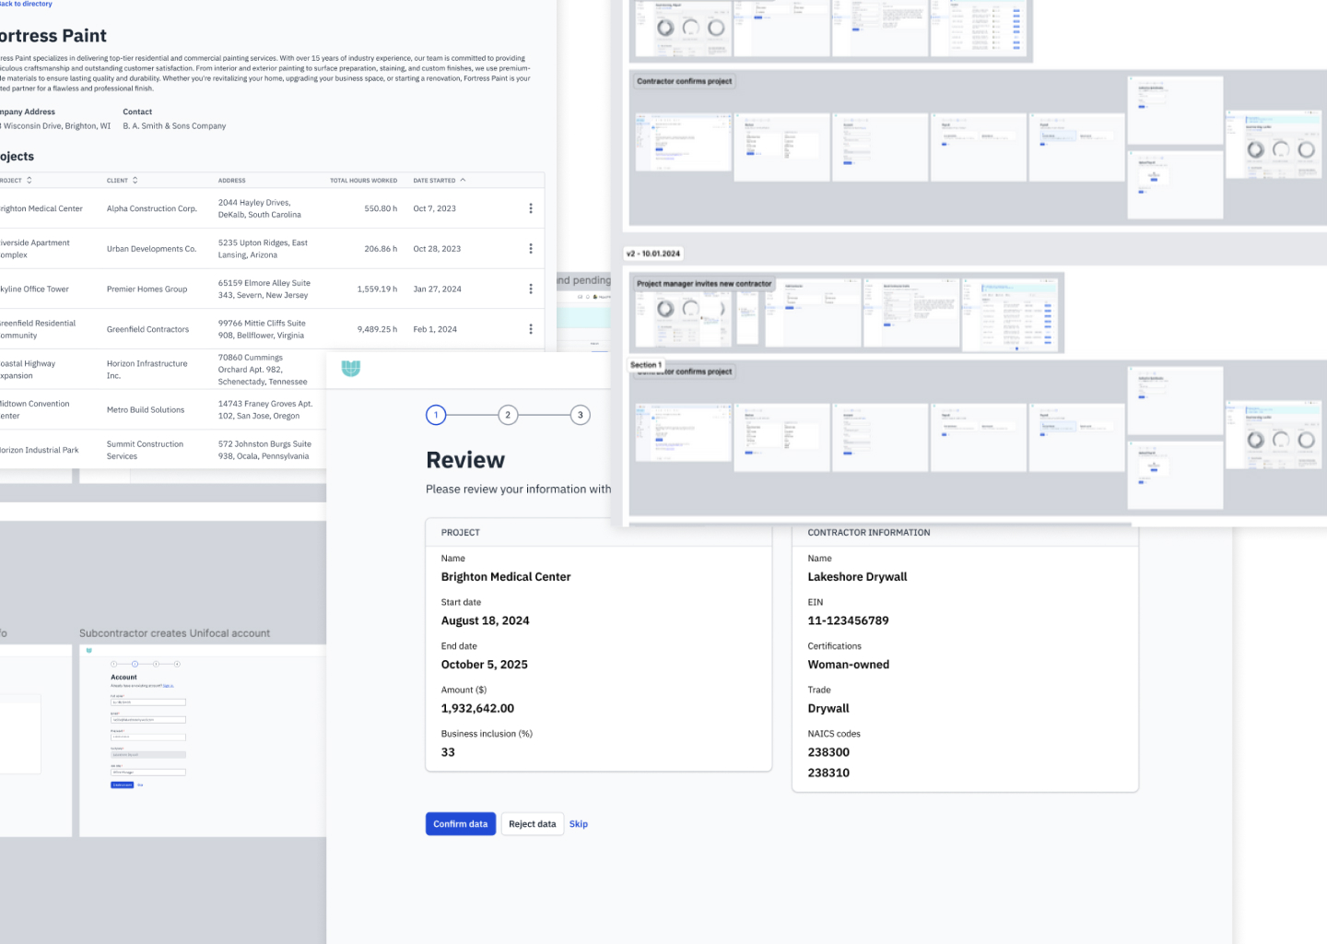The width and height of the screenshot is (1327, 944).
Task: Click the teal logo above the Review steps
Action: 350,368
